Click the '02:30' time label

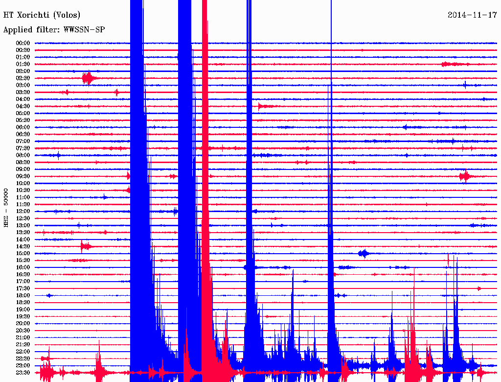[x=23, y=78]
